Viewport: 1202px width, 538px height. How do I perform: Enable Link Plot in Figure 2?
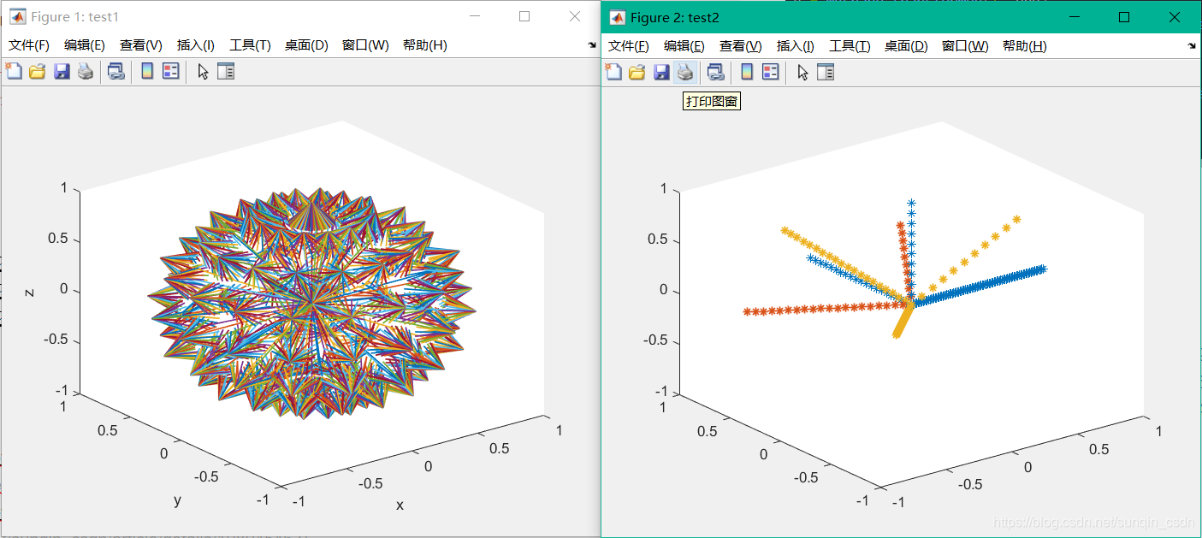click(x=715, y=72)
